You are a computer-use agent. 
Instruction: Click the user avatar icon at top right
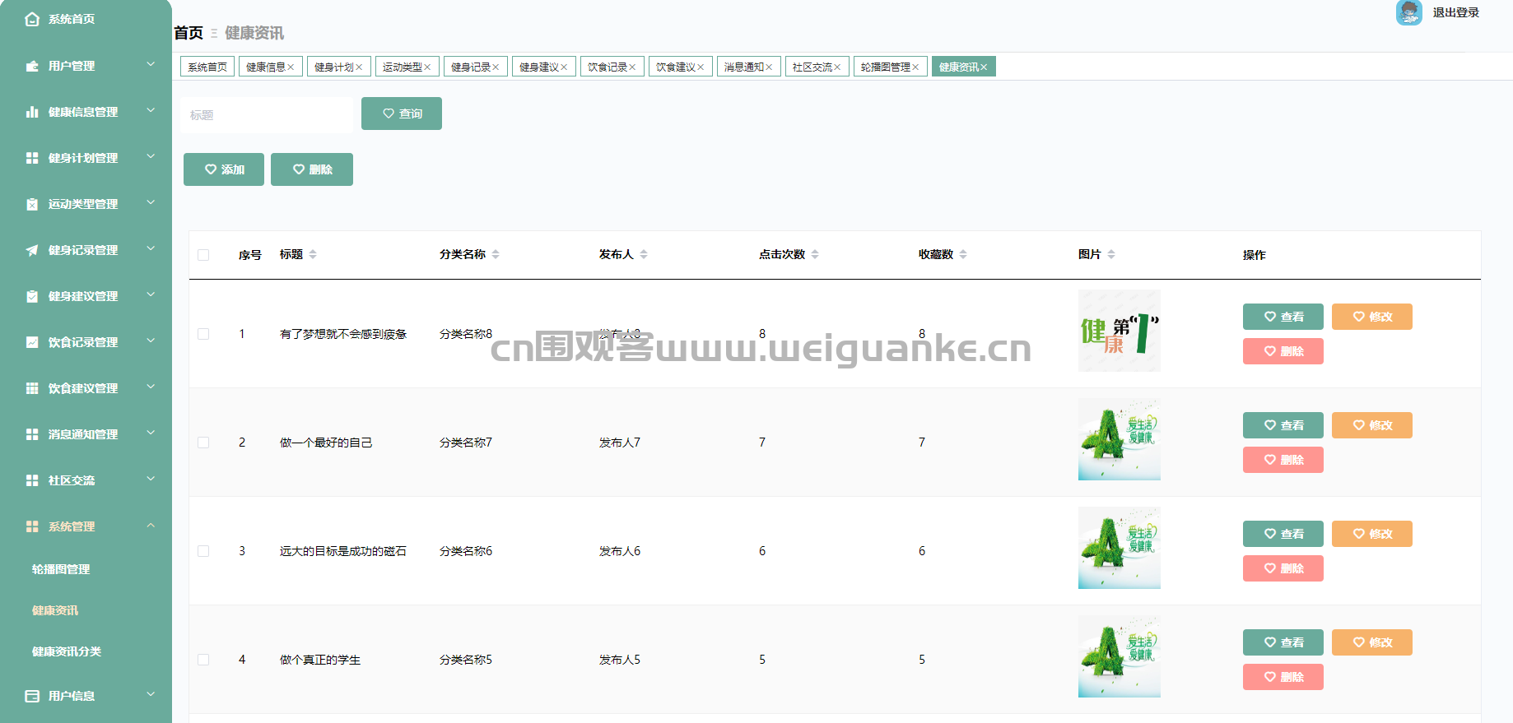click(x=1408, y=12)
